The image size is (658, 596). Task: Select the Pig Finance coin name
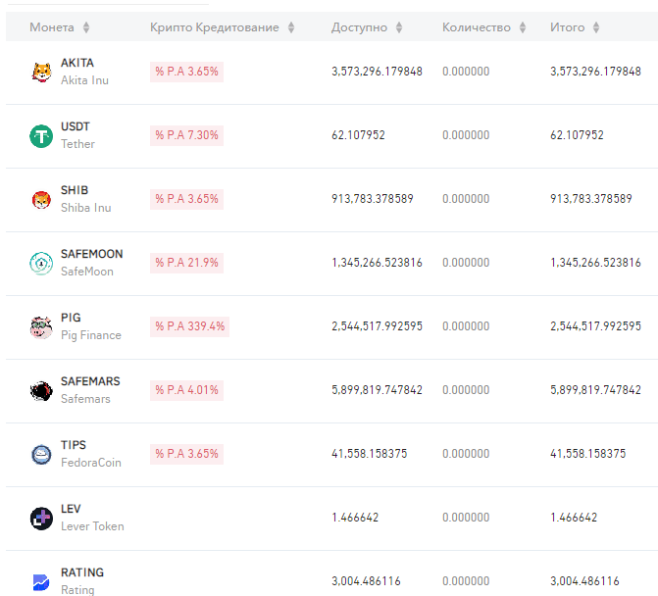tap(91, 335)
